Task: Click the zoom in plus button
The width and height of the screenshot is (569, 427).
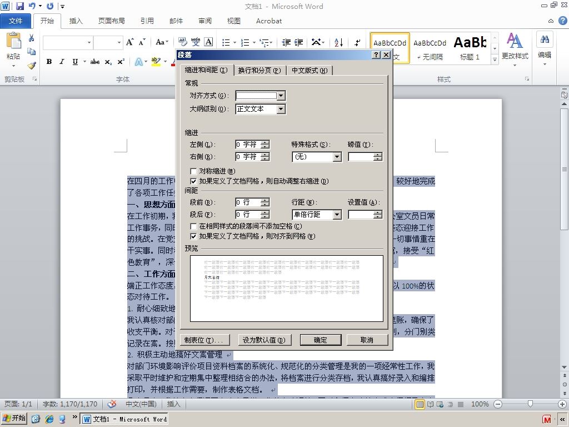Action: click(562, 404)
